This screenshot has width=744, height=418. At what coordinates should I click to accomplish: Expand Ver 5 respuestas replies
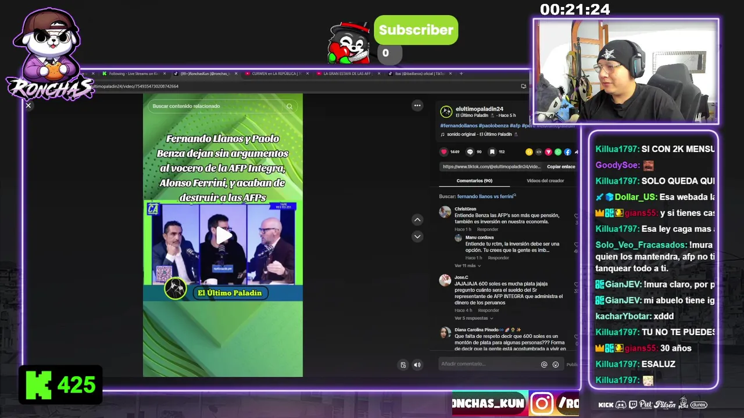[x=474, y=318]
